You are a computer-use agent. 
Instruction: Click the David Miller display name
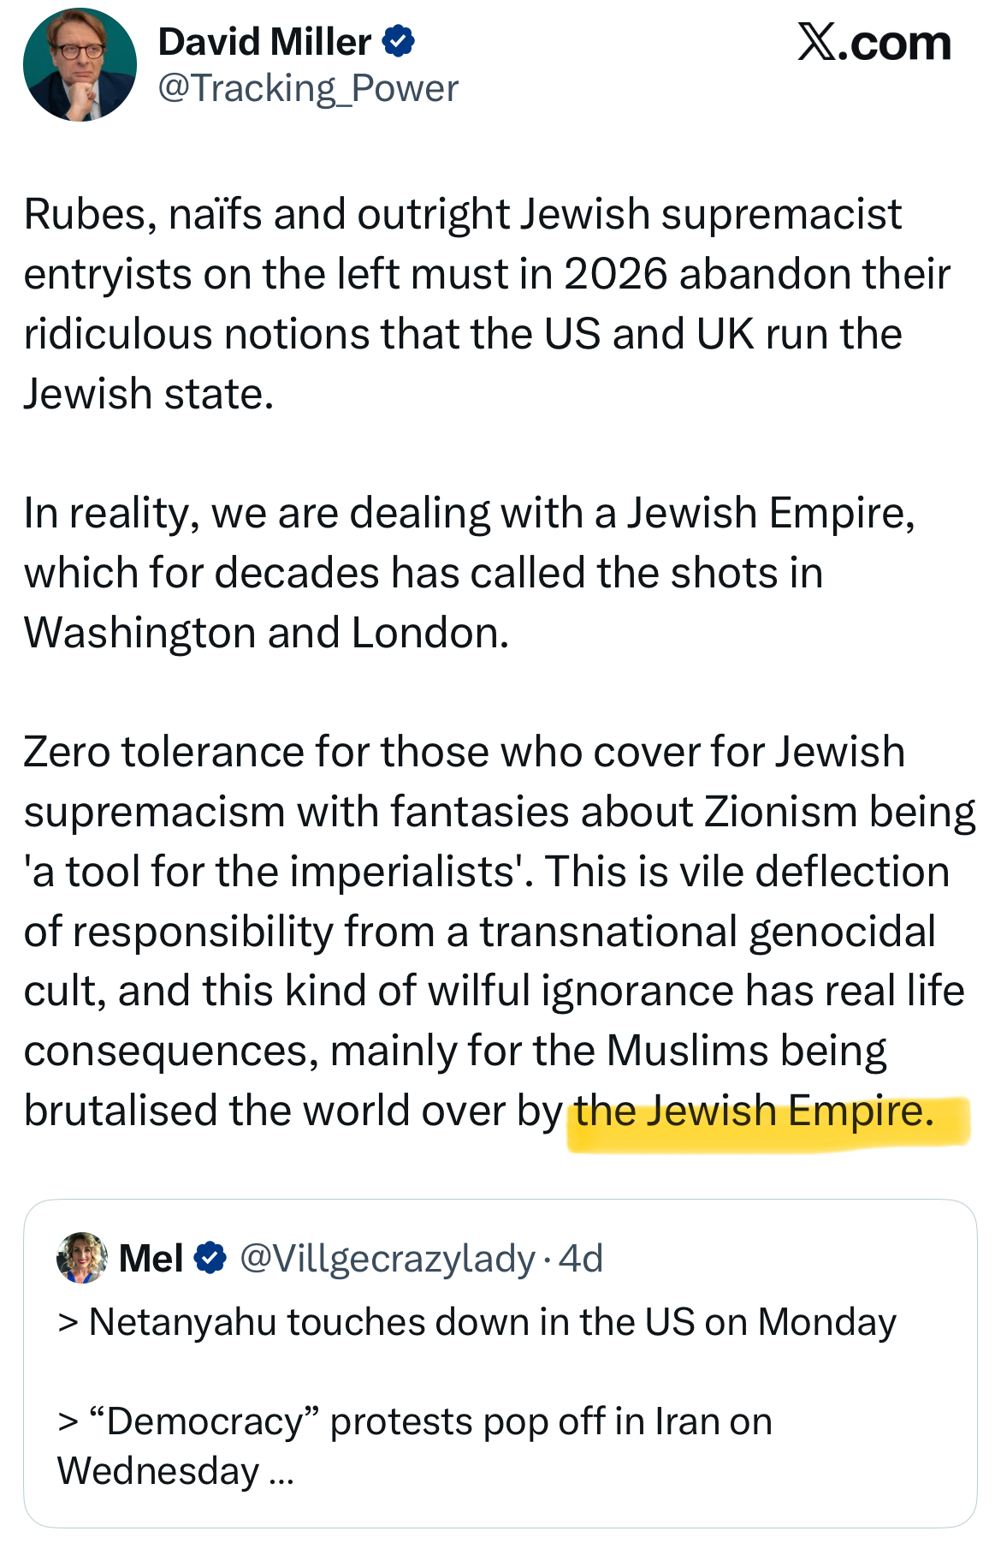tap(264, 42)
